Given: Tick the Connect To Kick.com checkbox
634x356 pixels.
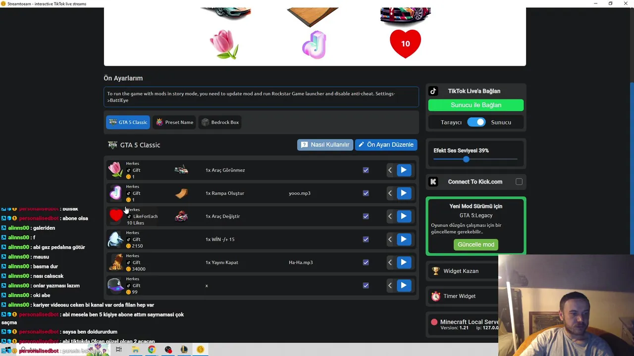Looking at the screenshot, I should [519, 181].
